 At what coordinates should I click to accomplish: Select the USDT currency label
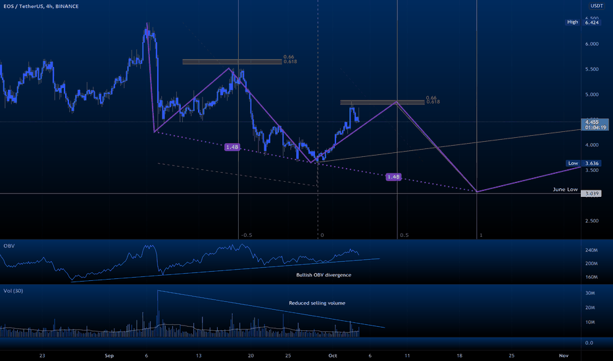click(597, 6)
